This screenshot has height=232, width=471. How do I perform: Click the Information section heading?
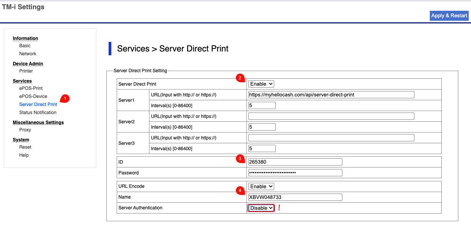(x=25, y=38)
